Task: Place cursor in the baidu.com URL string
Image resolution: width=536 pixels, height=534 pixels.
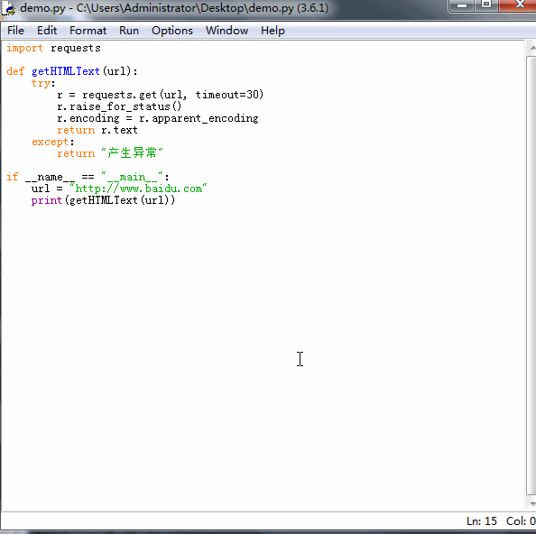Action: pyautogui.click(x=138, y=189)
